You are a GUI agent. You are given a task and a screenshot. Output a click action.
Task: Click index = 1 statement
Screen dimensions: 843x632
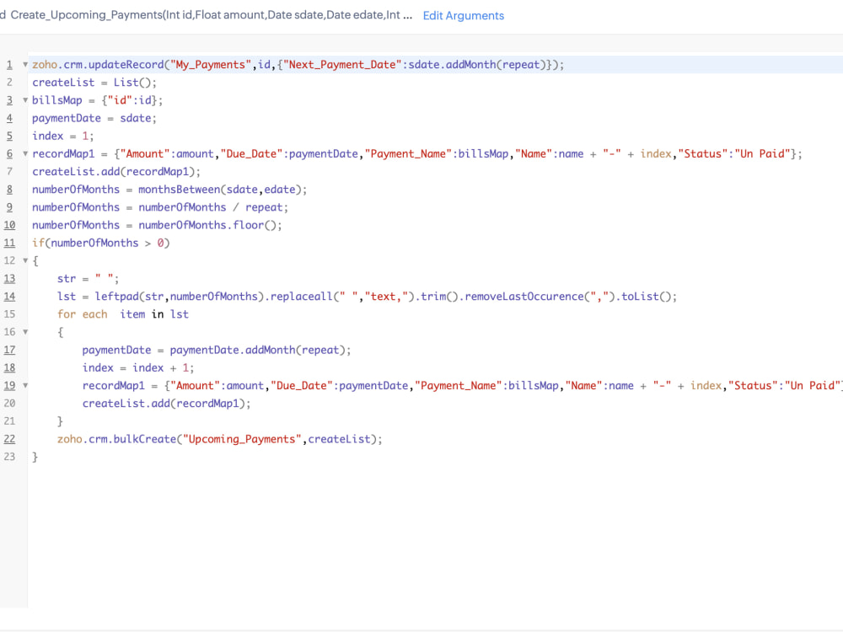click(63, 136)
